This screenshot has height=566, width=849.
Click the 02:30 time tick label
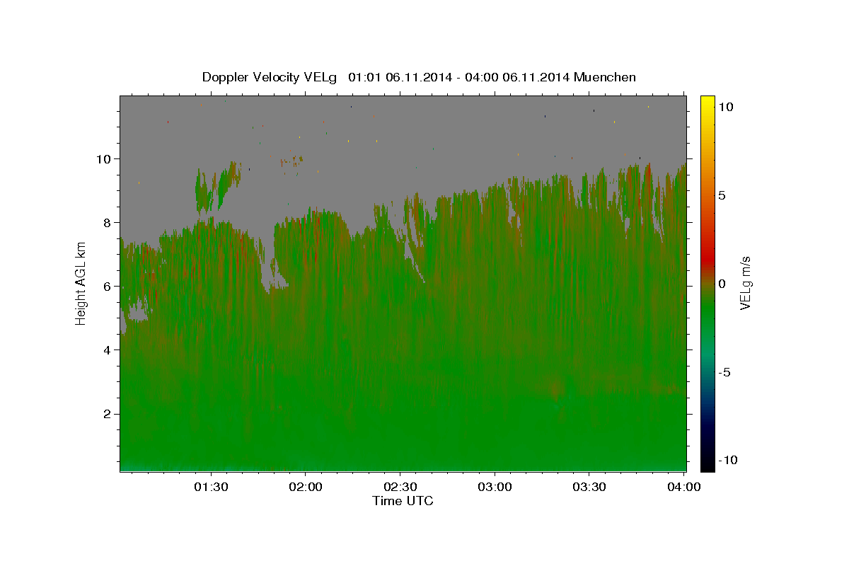(400, 487)
